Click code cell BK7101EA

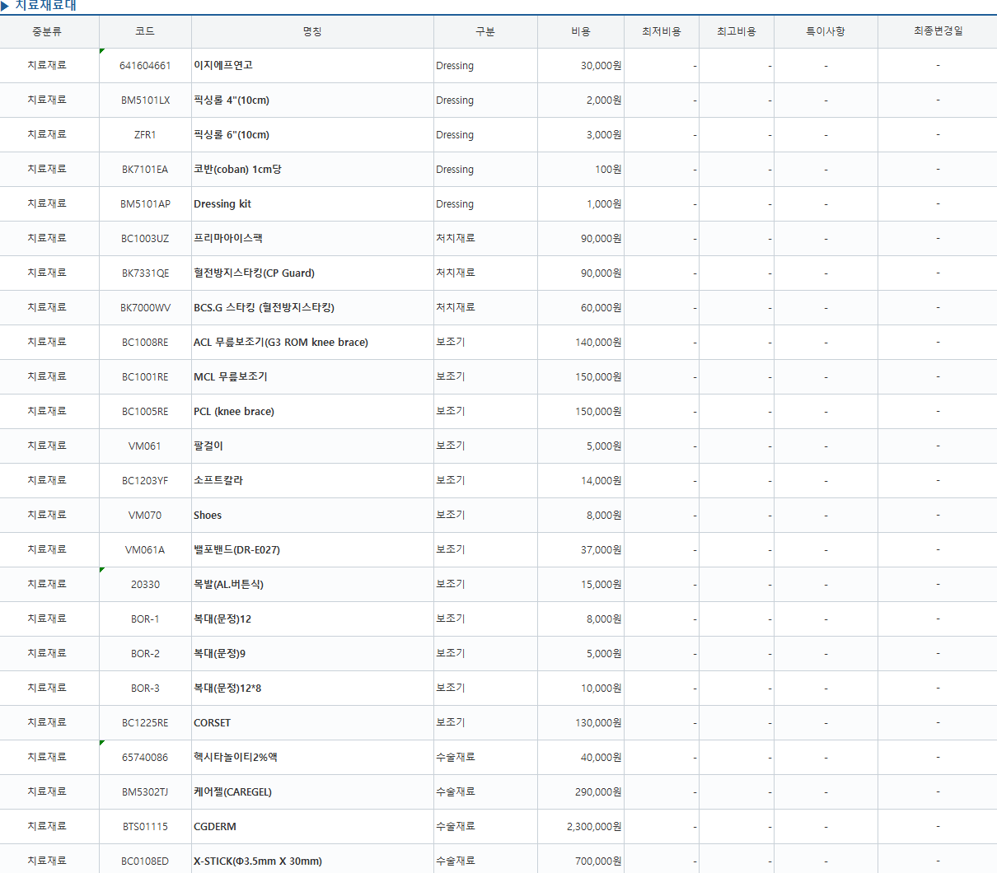click(145, 170)
